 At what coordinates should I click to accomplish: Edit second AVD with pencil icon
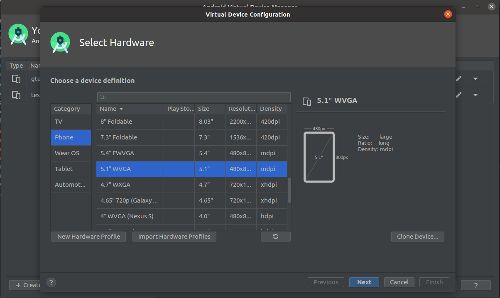[458, 95]
